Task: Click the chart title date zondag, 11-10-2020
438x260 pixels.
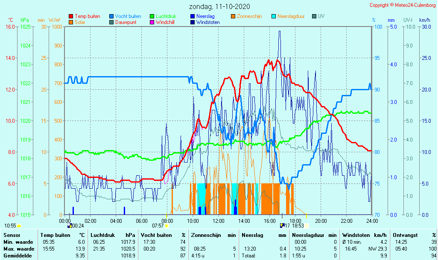Action: pos(219,7)
